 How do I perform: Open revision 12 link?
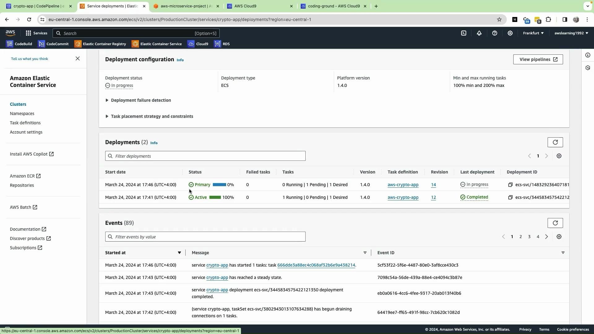(x=433, y=198)
